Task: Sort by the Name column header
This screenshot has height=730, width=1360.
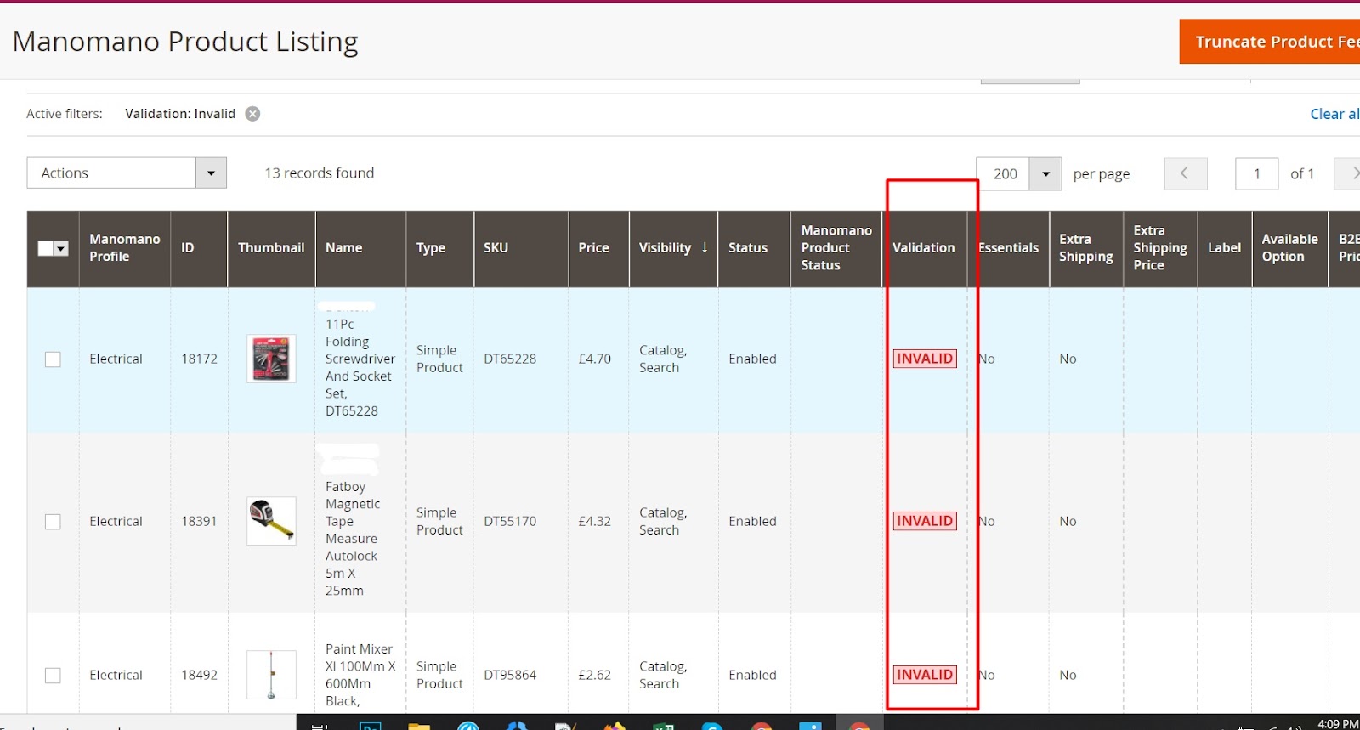Action: (360, 248)
